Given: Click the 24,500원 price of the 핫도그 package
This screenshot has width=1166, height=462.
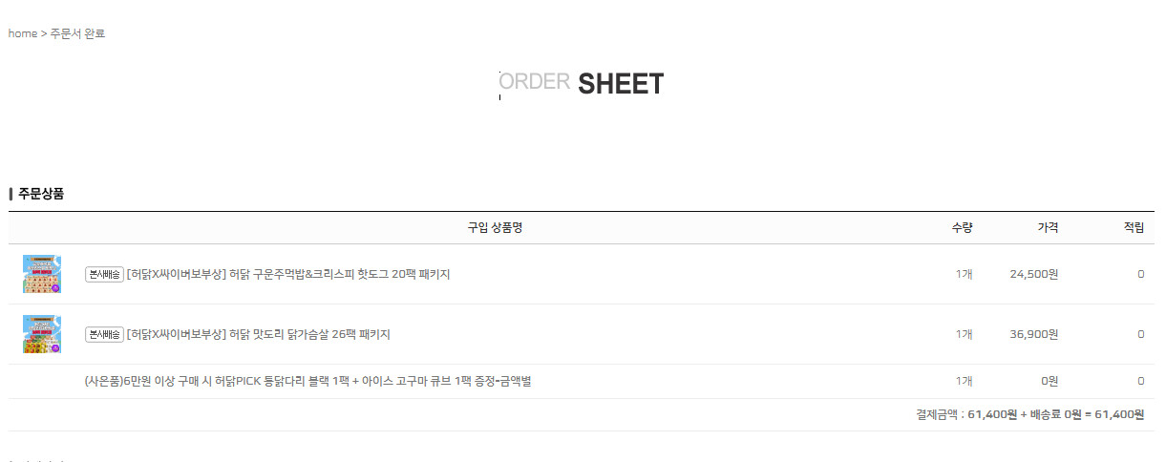Looking at the screenshot, I should click(1033, 274).
